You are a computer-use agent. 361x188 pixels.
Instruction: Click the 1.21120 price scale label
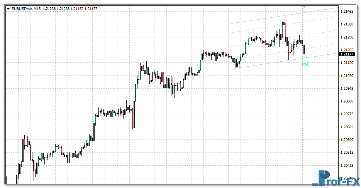point(348,63)
